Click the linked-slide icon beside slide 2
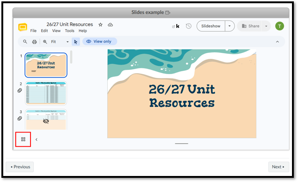The height and width of the screenshot is (182, 298). [x=20, y=90]
